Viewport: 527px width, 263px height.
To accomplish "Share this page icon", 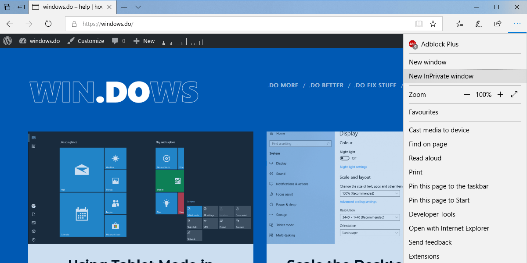I will (x=498, y=24).
